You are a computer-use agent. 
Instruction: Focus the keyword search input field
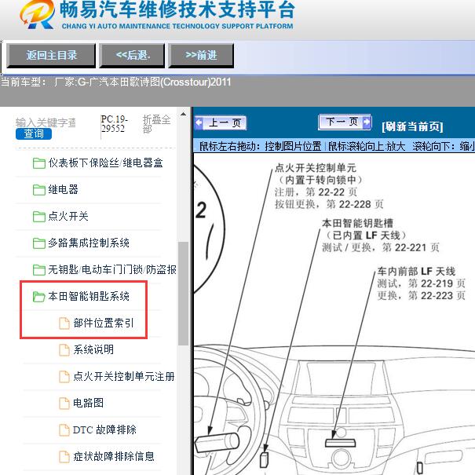click(x=46, y=122)
